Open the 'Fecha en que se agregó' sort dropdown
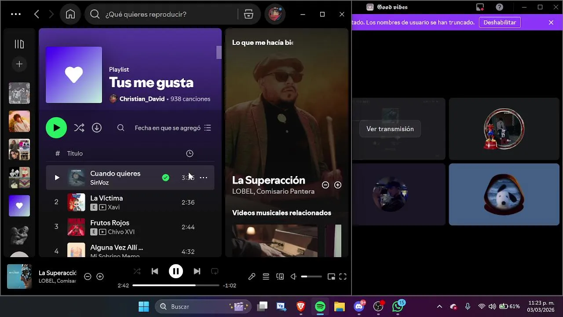Image resolution: width=563 pixels, height=317 pixels. [173, 128]
